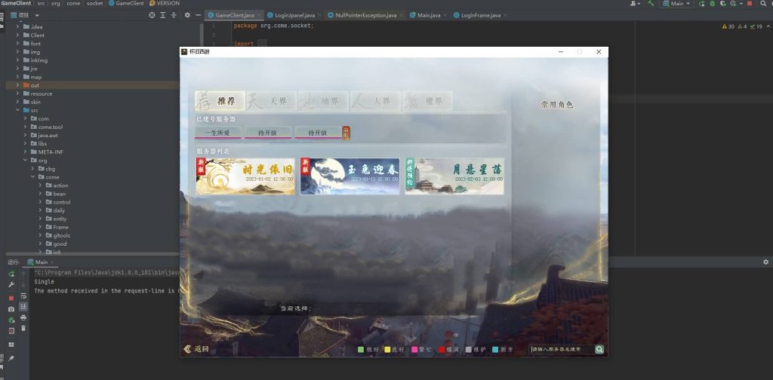Viewport: 773px width, 380px height.
Task: Clear console with trash can icon
Action: (x=23, y=328)
